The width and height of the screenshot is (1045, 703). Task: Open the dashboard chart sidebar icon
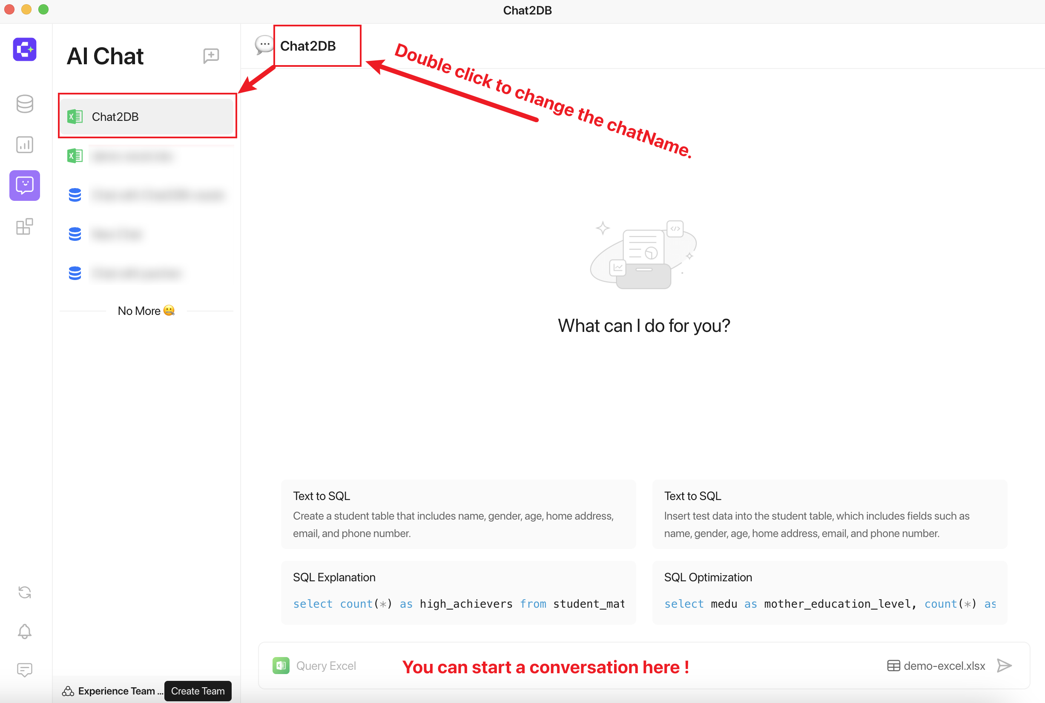[25, 145]
